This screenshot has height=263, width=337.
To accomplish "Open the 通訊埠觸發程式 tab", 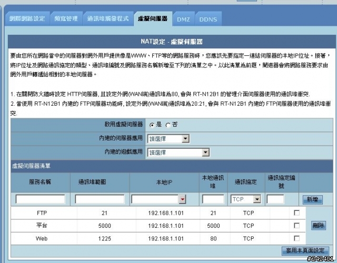I will click(x=108, y=19).
